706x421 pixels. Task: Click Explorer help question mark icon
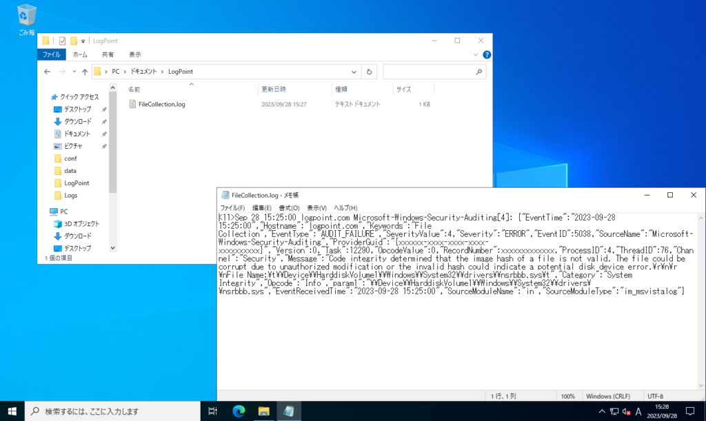pos(487,55)
